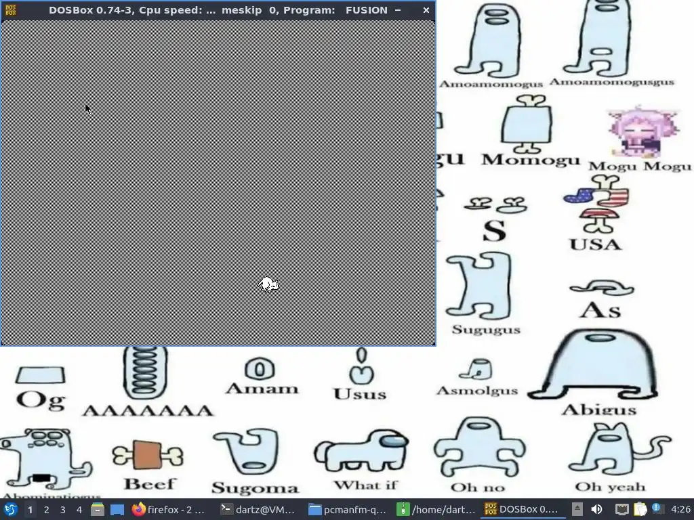Close the DOSBox FUSION window

pos(426,10)
